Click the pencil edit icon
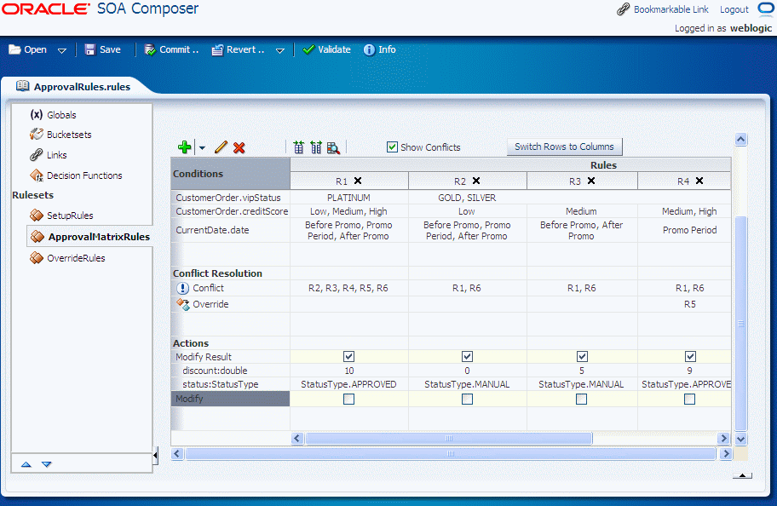 [221, 147]
